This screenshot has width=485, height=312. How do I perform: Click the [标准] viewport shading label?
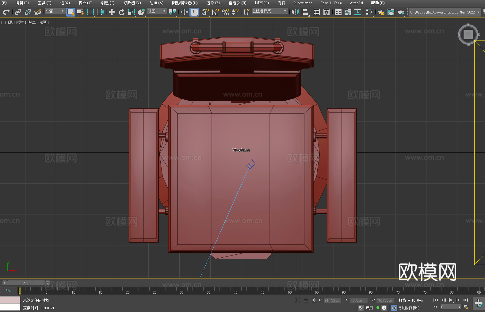click(x=21, y=22)
